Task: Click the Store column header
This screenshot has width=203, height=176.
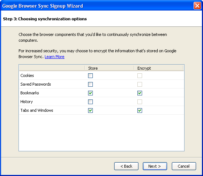Action: click(x=109, y=68)
